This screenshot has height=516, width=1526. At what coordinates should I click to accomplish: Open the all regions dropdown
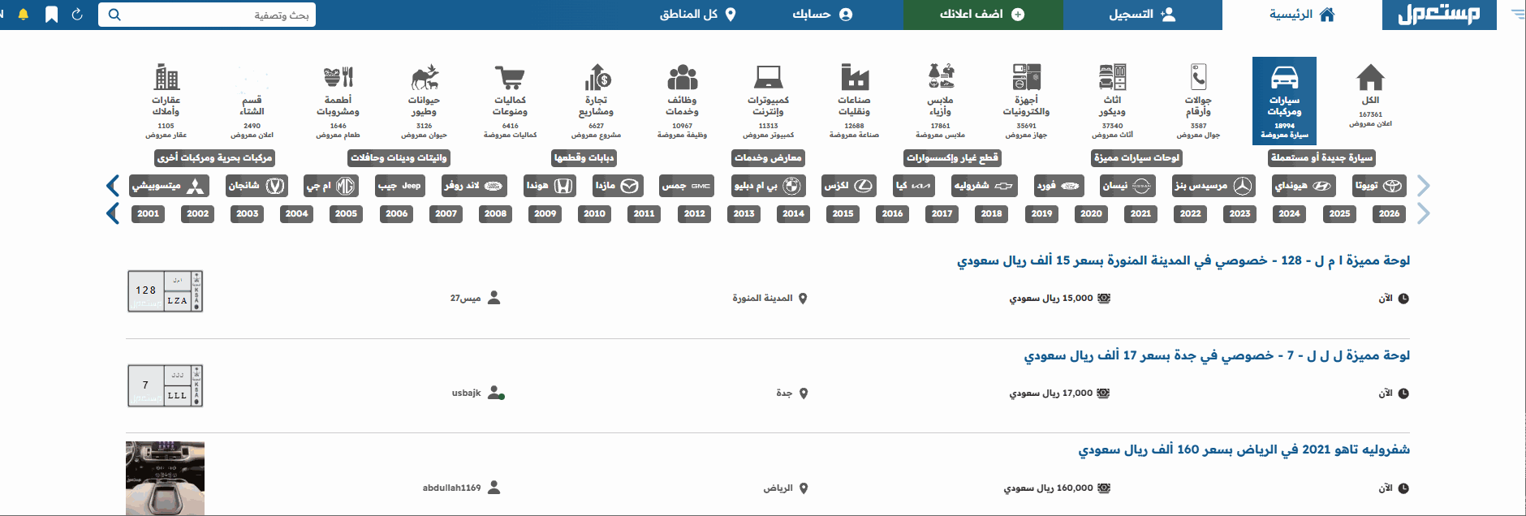click(697, 15)
